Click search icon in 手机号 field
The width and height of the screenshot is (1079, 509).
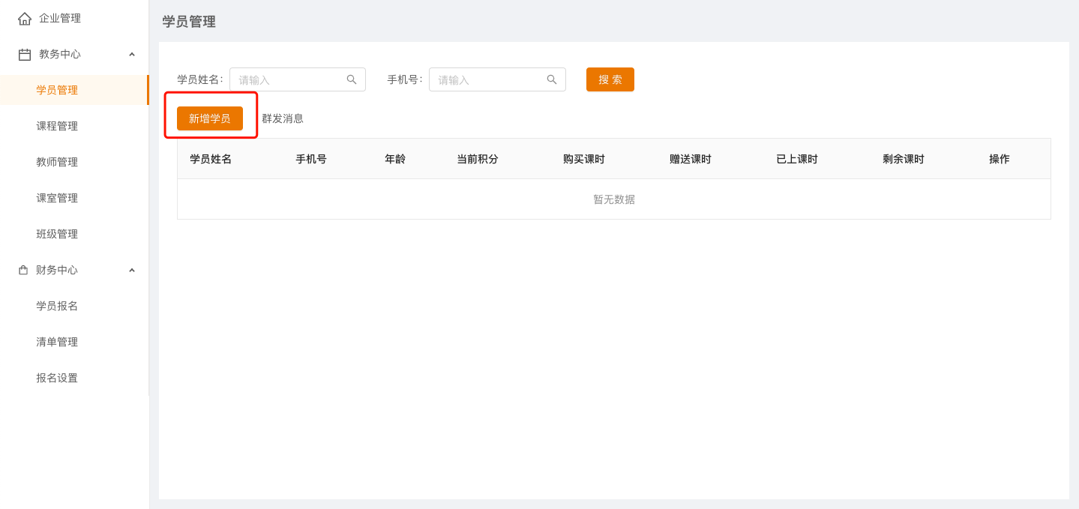pyautogui.click(x=551, y=79)
